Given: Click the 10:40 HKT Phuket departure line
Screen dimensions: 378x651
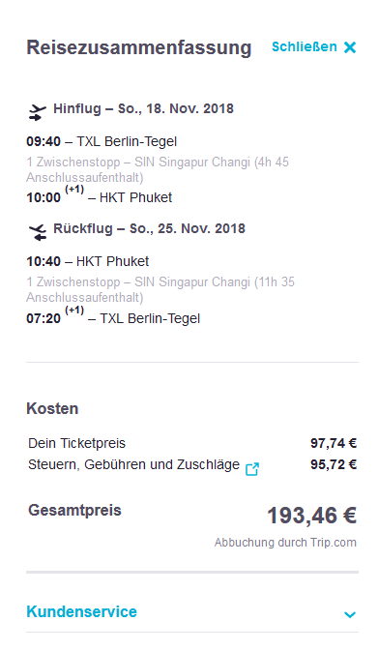Looking at the screenshot, I should (88, 261).
